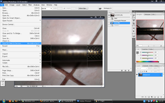Zoom out with Navigator small mountains icon
165x103 pixels.
coord(148,46)
